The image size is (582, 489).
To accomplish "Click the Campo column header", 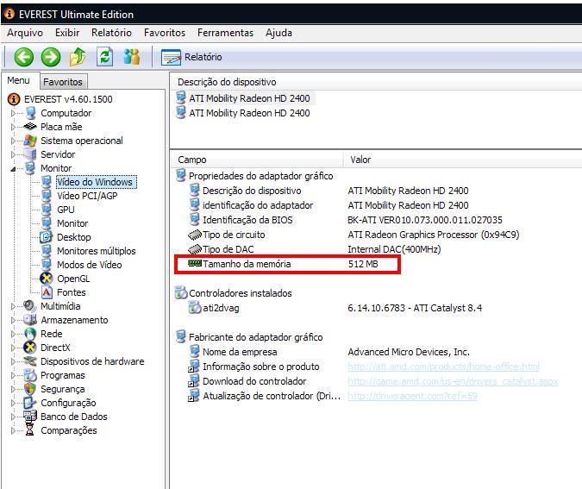I will 257,160.
